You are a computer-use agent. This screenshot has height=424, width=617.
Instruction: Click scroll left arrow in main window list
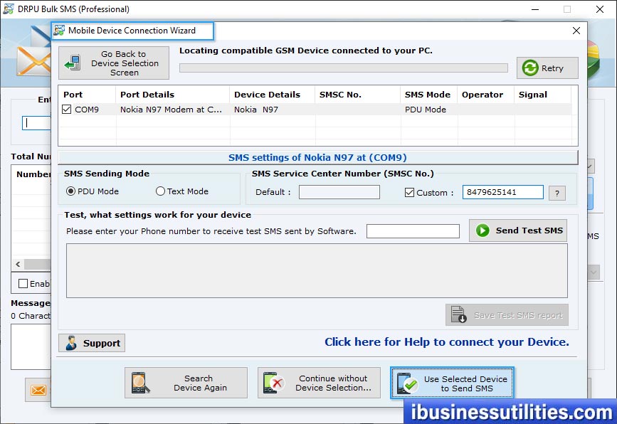(x=18, y=265)
